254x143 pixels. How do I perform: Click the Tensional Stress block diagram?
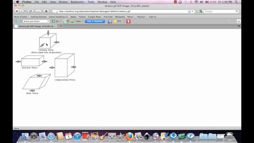(x=33, y=61)
